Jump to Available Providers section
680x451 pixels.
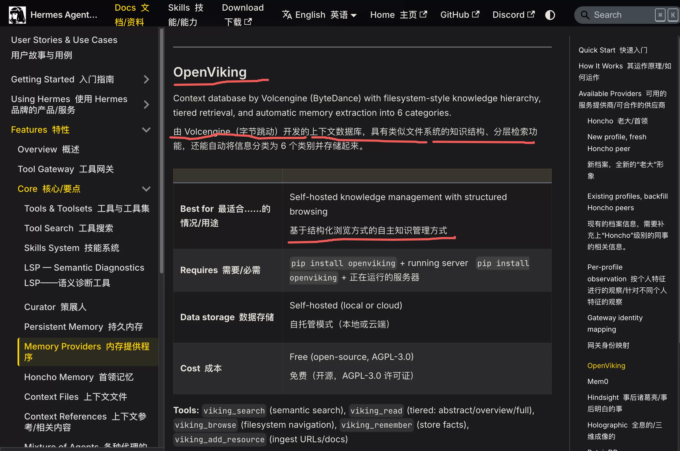pos(622,99)
